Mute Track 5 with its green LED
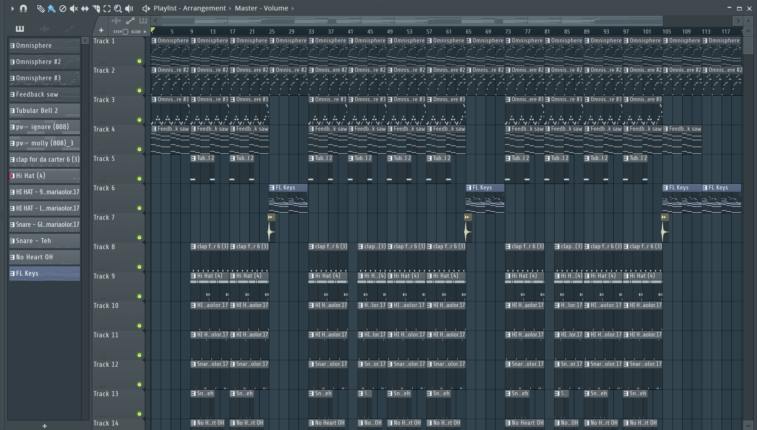The image size is (757, 430). 139,179
